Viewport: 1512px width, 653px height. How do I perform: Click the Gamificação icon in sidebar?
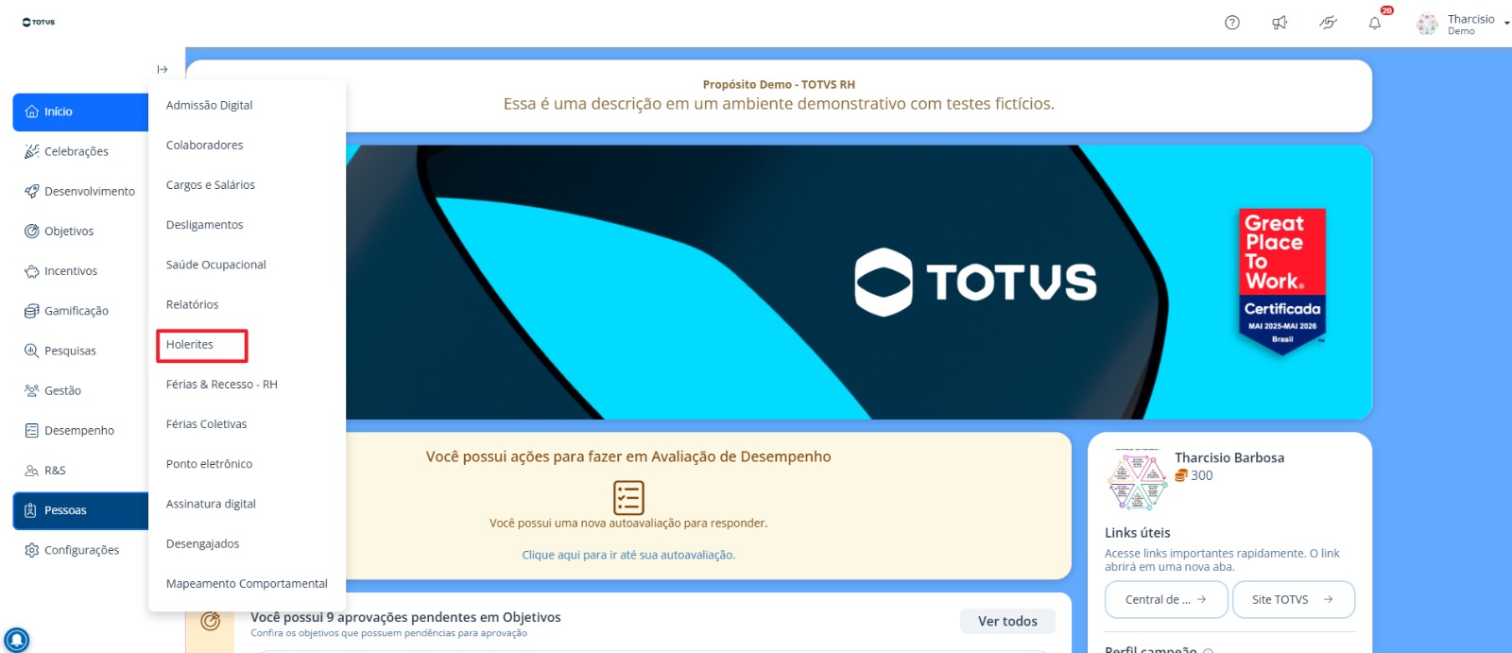[32, 311]
